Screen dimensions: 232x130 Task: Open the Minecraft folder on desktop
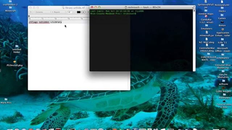[x=11, y=9]
